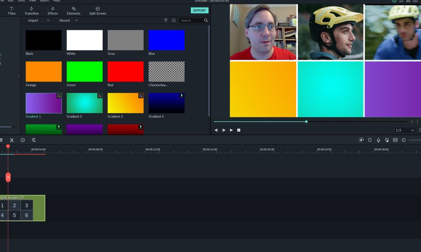Click the filter funnel icon
421x252 pixels.
[x=165, y=20]
